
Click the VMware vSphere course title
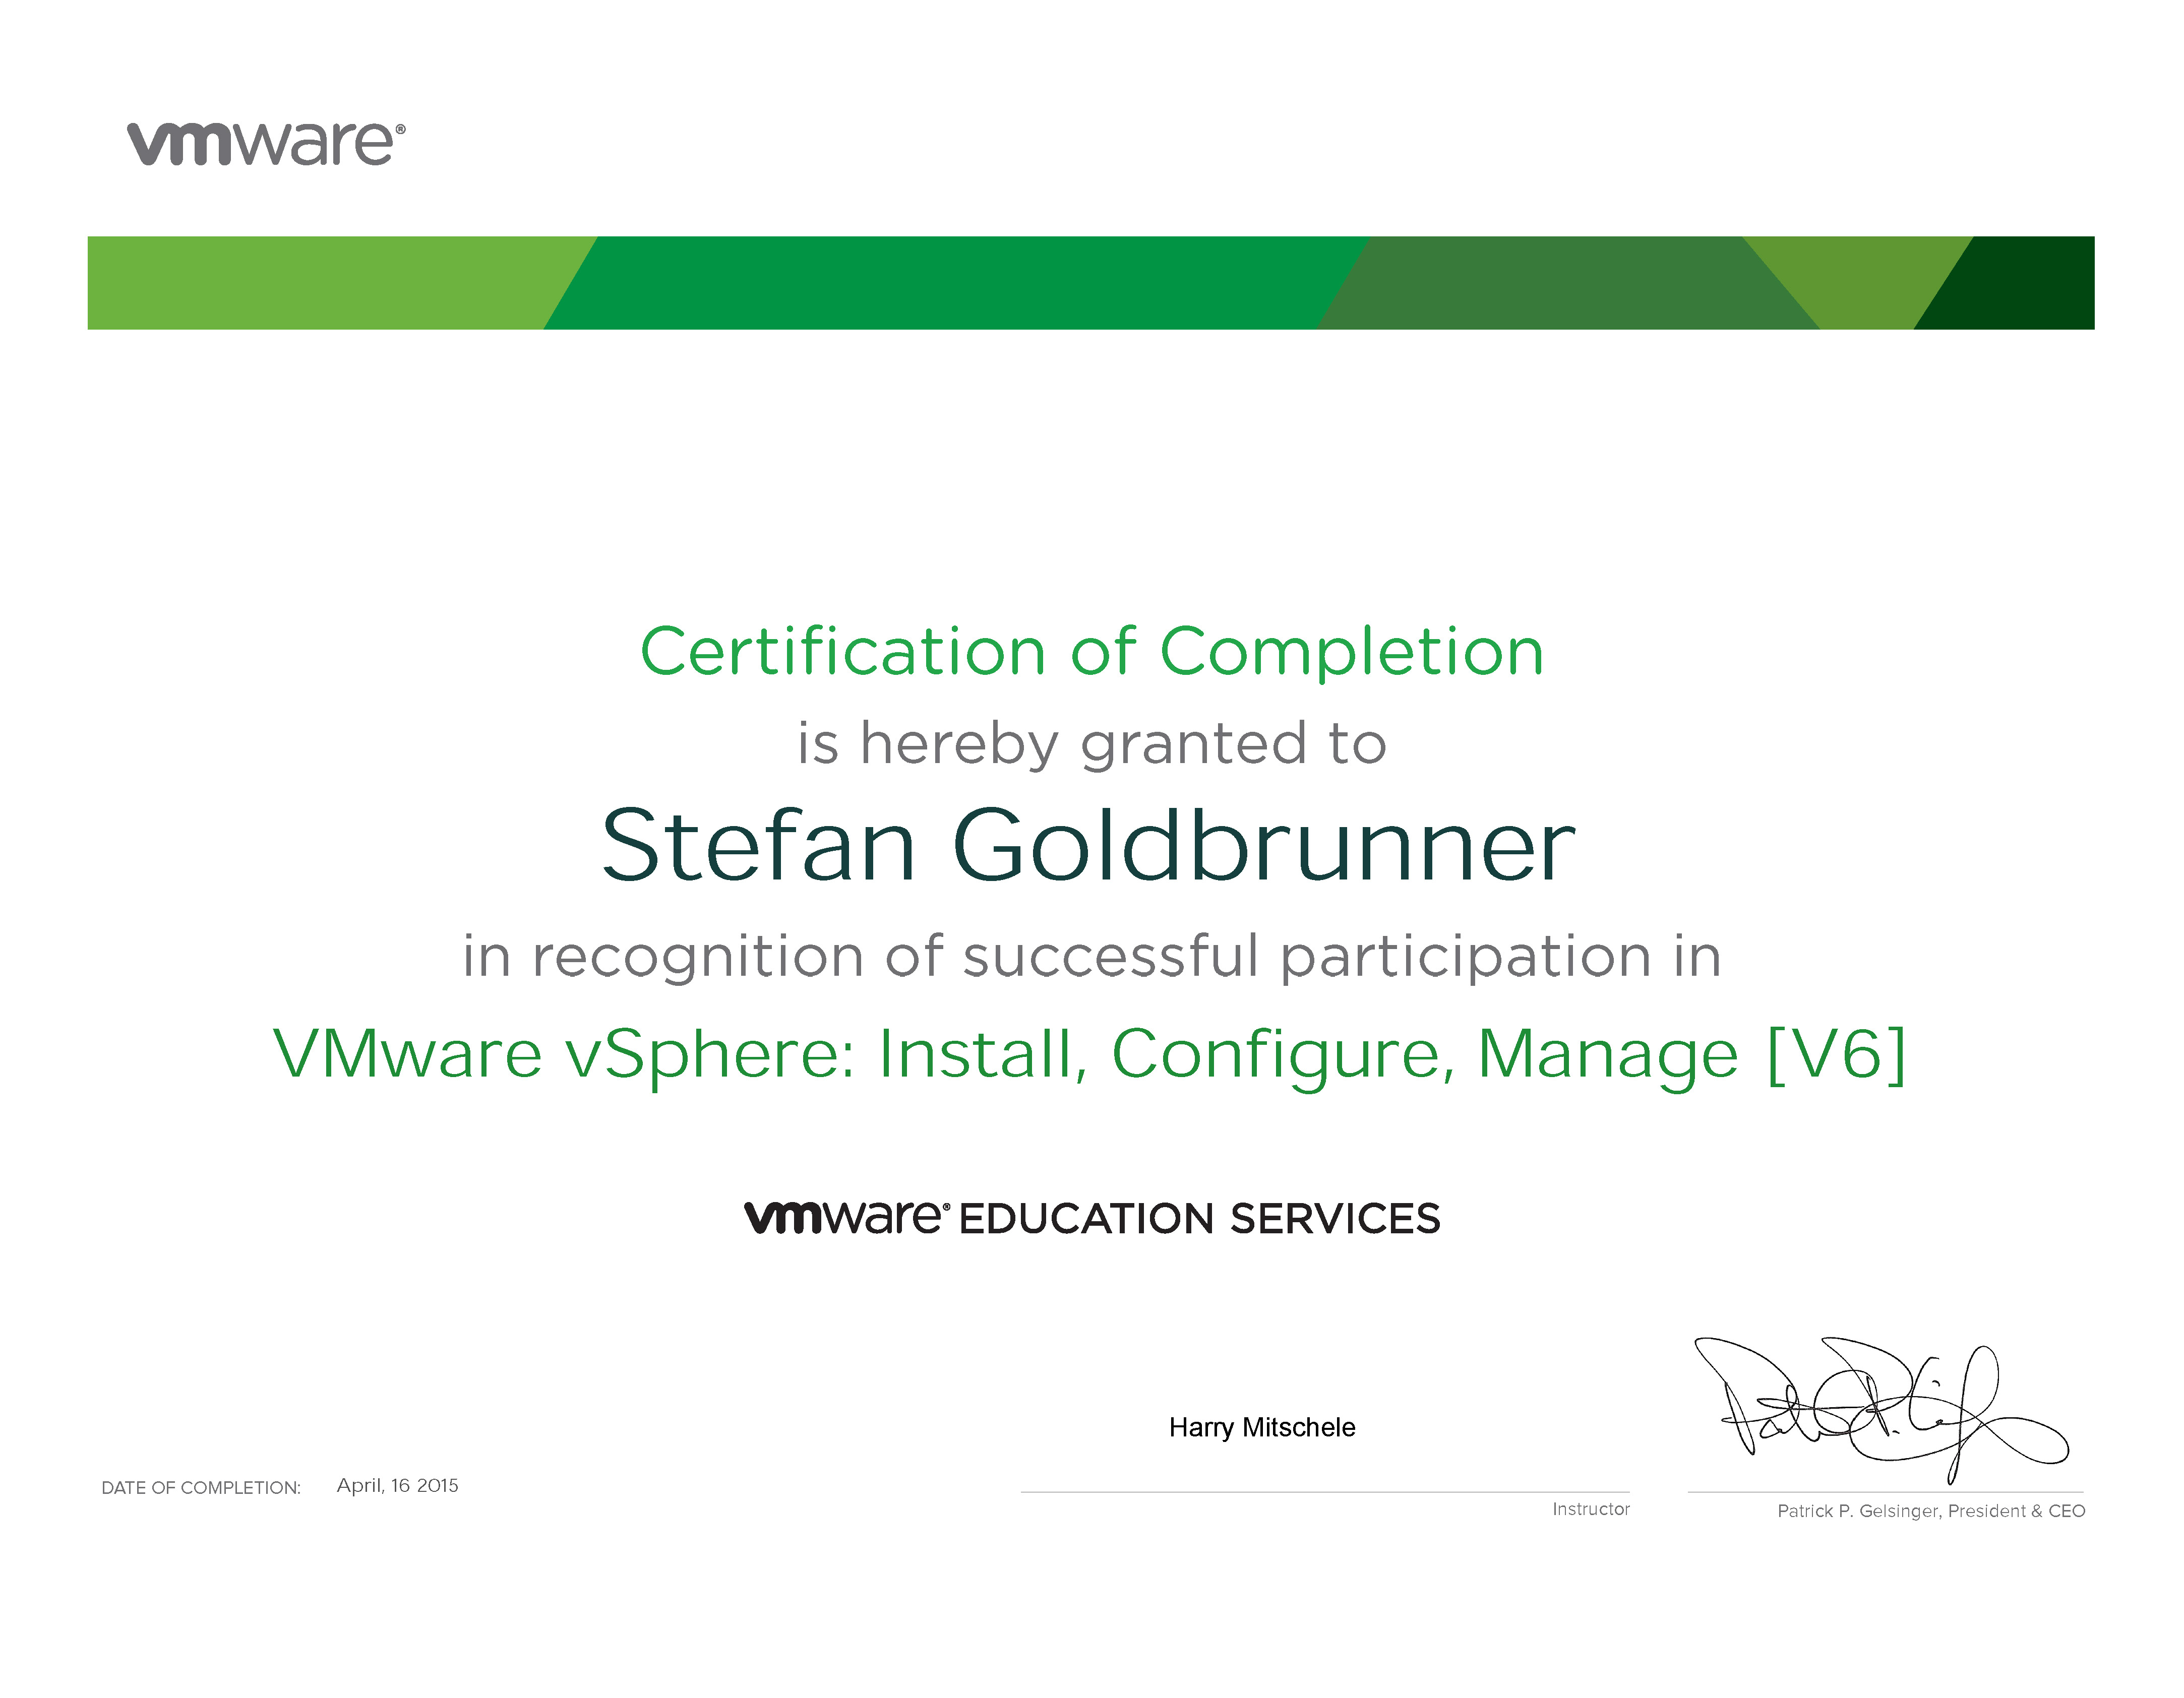1090,1054
